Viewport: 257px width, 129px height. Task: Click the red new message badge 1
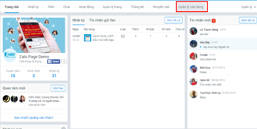click(214, 21)
